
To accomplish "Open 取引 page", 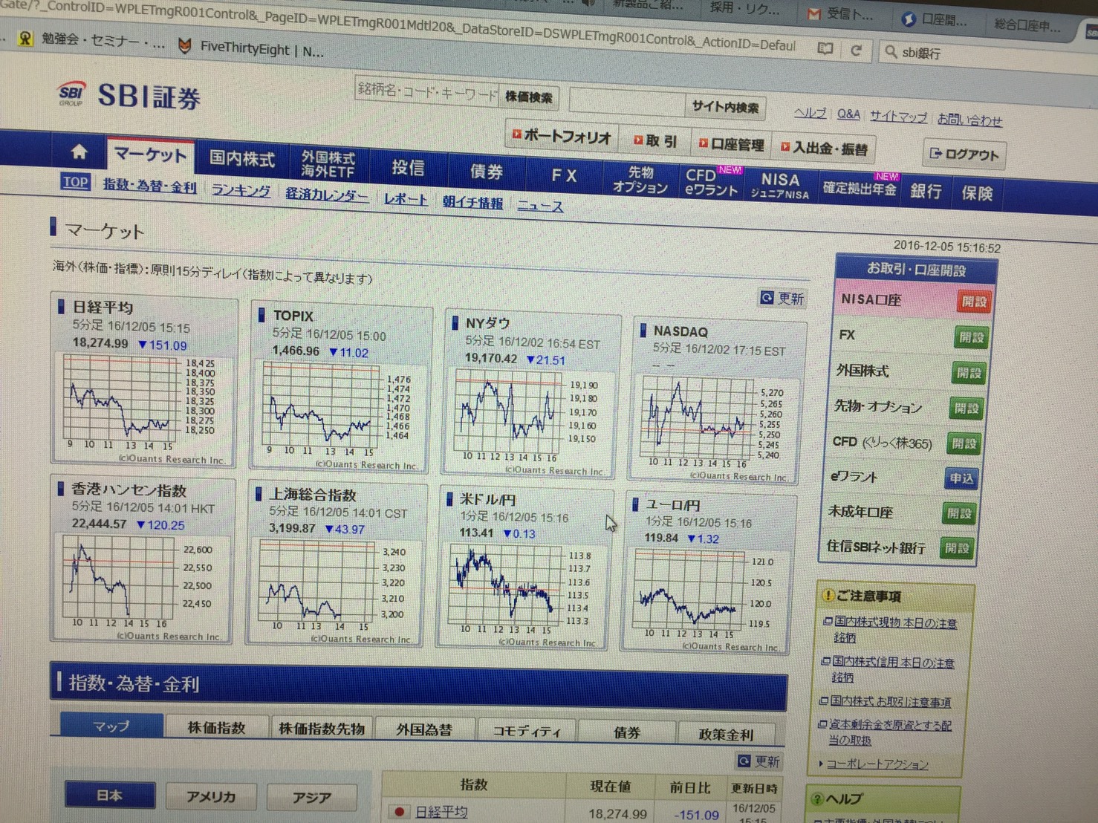I will pos(655,140).
